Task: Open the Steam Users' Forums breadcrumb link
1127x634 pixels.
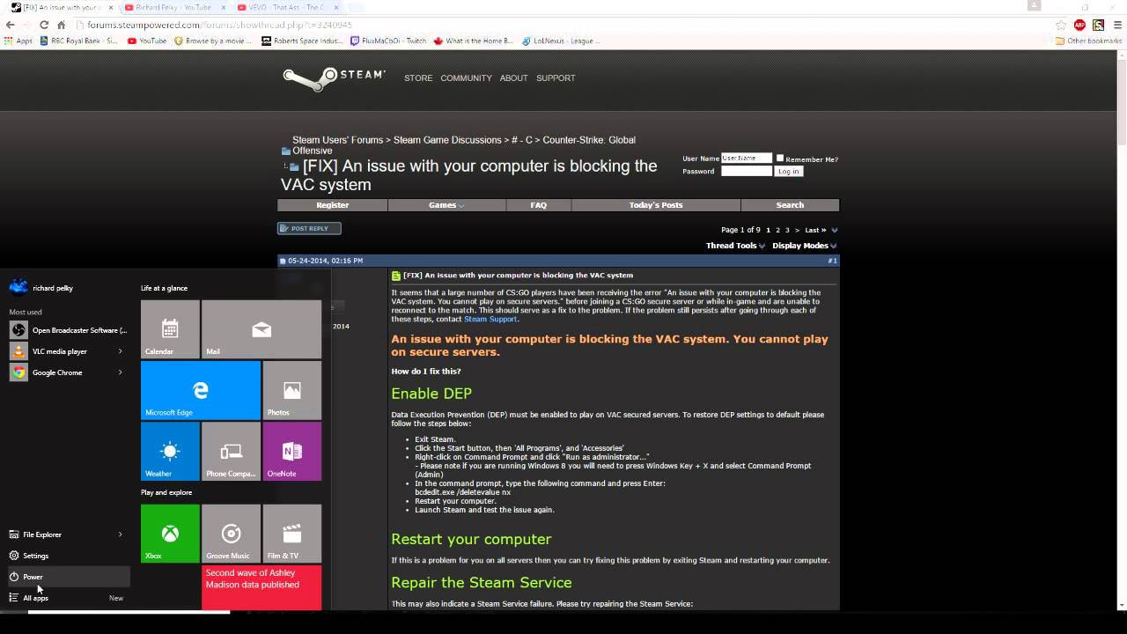Action: click(337, 140)
